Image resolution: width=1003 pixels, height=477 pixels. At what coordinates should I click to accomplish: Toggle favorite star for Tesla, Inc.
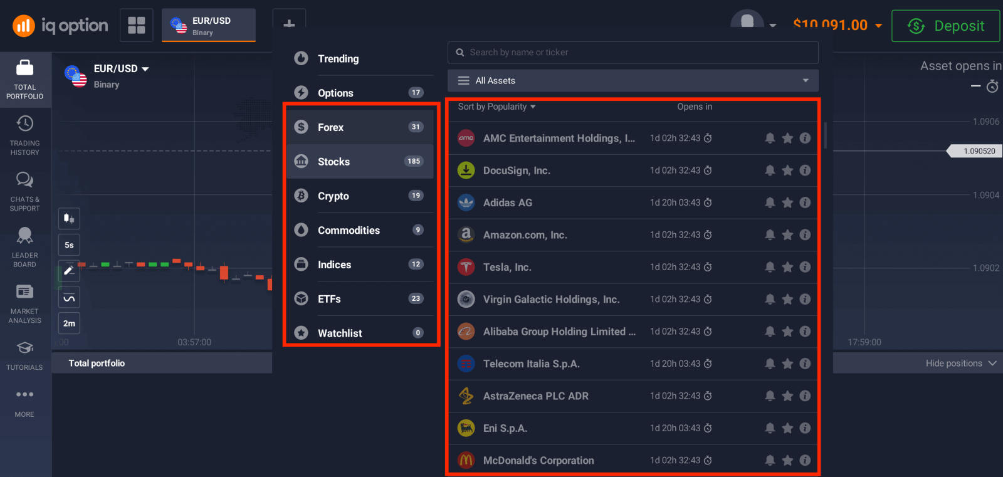coord(787,267)
